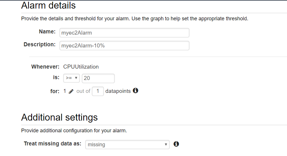Click the info icon next to missing data dropdown

[176, 144]
